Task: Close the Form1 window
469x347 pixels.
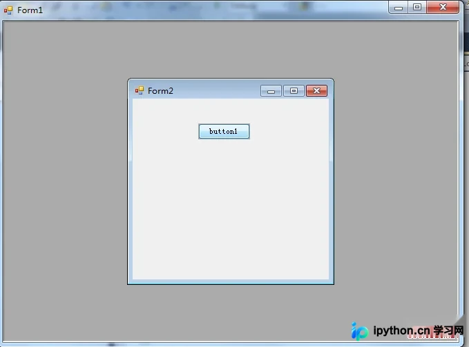Action: click(x=443, y=8)
